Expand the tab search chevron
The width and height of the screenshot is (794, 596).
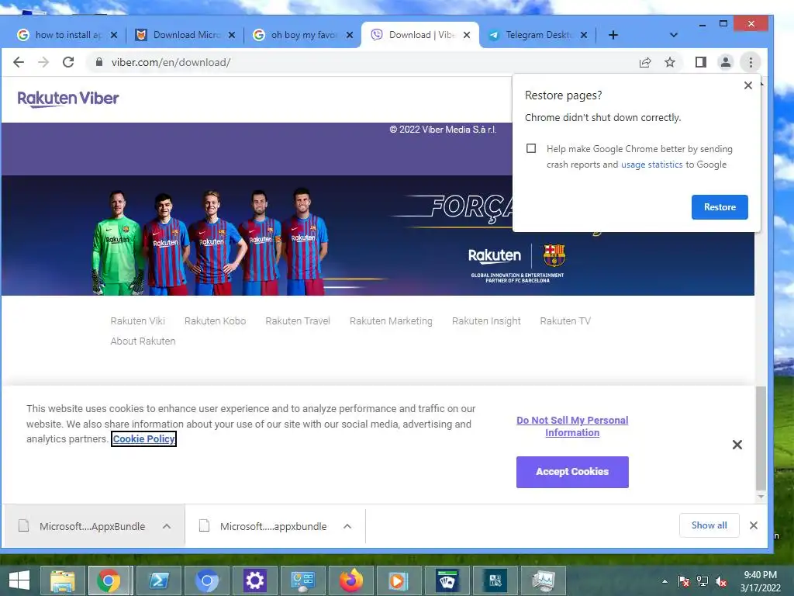coord(674,35)
